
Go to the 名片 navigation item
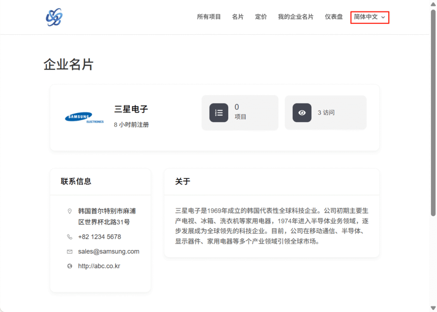click(238, 17)
